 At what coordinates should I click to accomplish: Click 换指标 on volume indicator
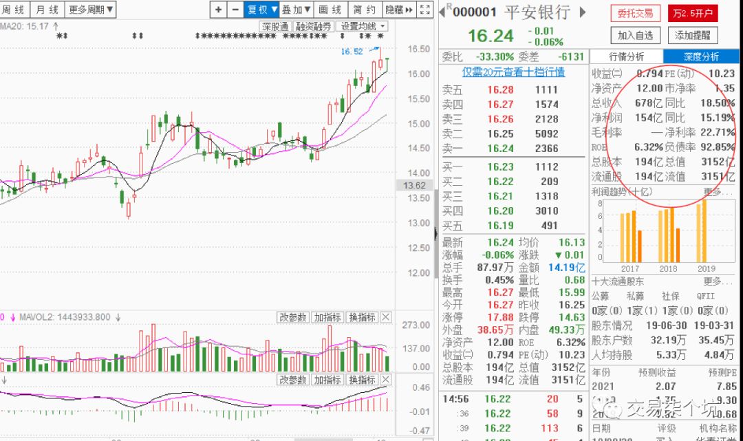click(363, 317)
